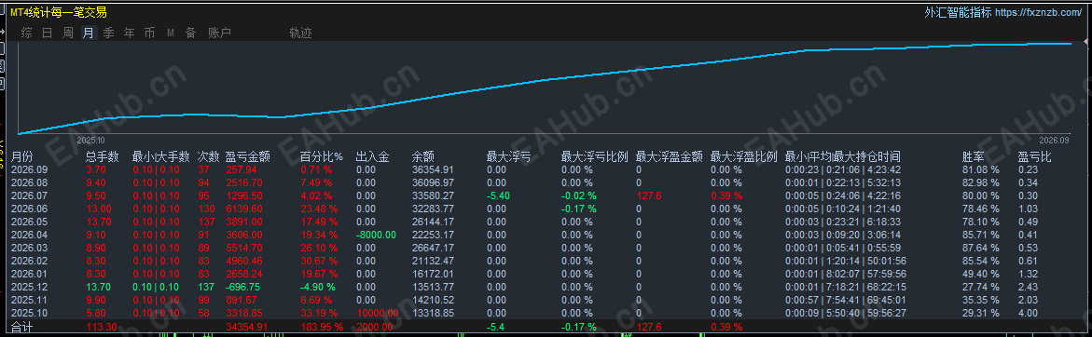Open the 备 notes tab
This screenshot has width=1092, height=337.
(190, 33)
